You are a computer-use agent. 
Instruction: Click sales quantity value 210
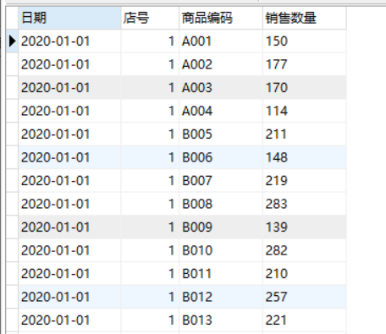coord(277,274)
